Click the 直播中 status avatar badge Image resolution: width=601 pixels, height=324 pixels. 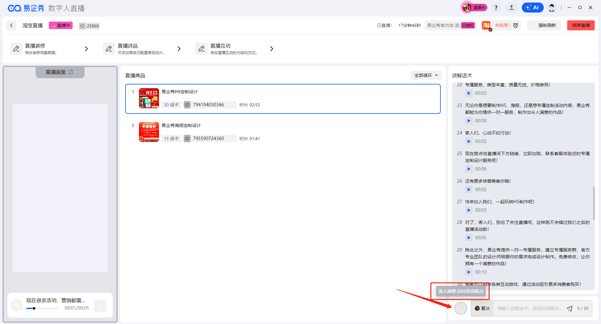pos(474,8)
